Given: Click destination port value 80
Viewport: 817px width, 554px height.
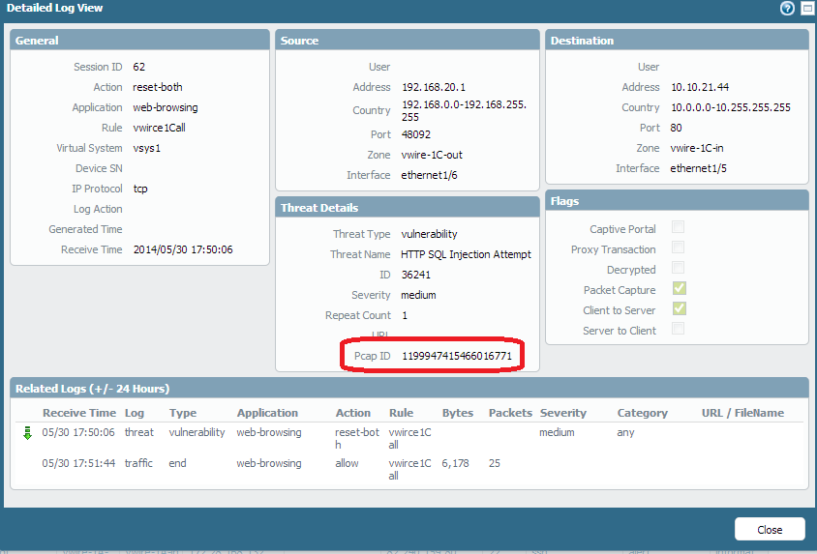Looking at the screenshot, I should click(676, 128).
